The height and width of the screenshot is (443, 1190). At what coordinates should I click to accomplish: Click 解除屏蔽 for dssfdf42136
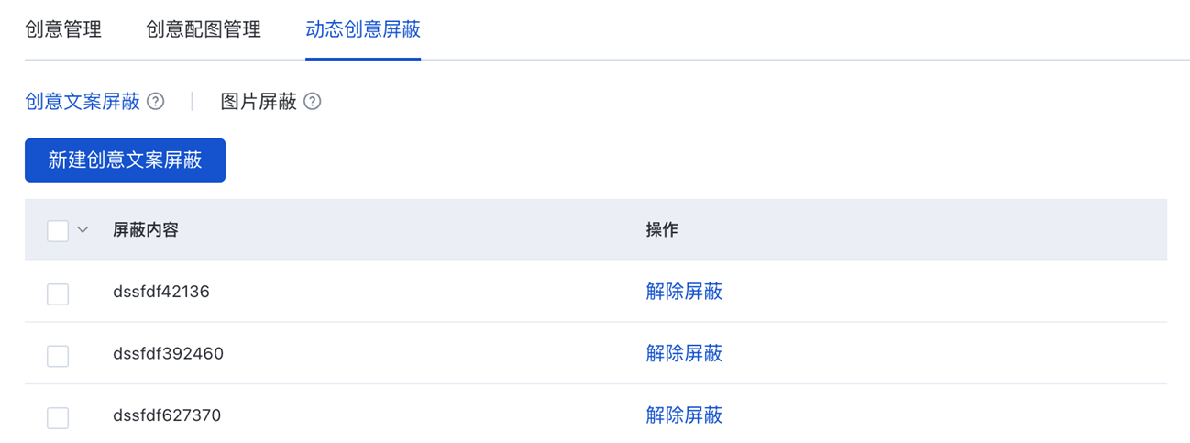point(684,292)
